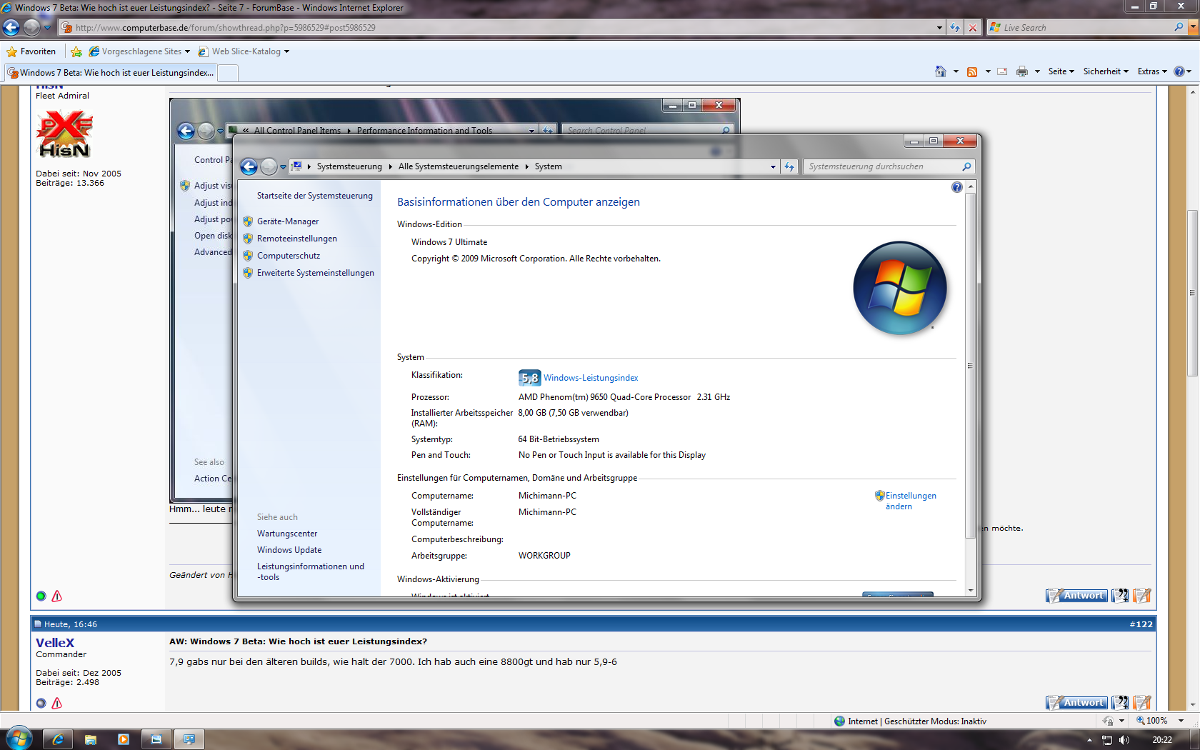
Task: Stop loading the page in Internet Explorer
Action: pyautogui.click(x=972, y=28)
